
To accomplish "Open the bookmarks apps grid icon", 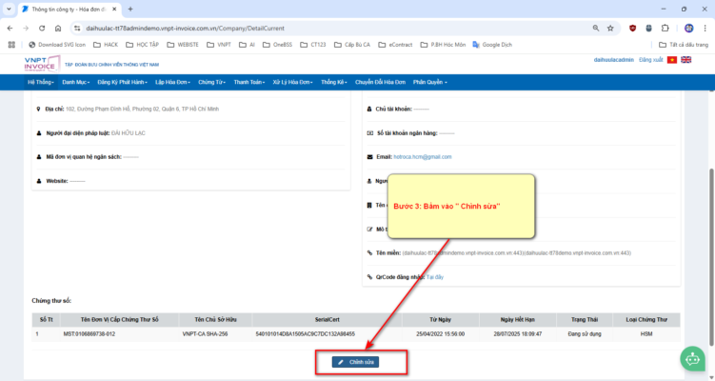I will [x=11, y=45].
